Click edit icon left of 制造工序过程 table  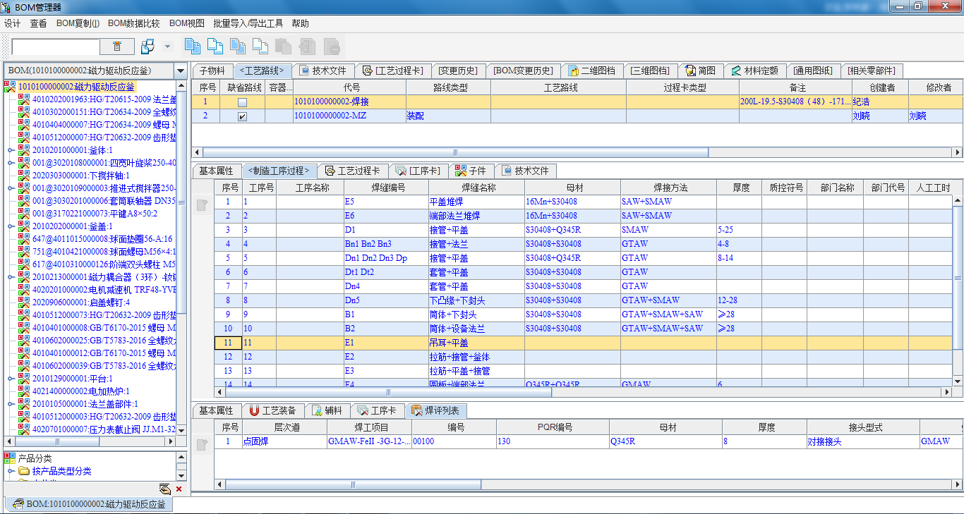click(203, 205)
